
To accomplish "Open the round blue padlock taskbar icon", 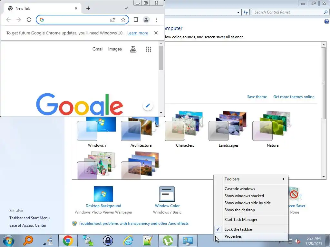I will 108,241.
